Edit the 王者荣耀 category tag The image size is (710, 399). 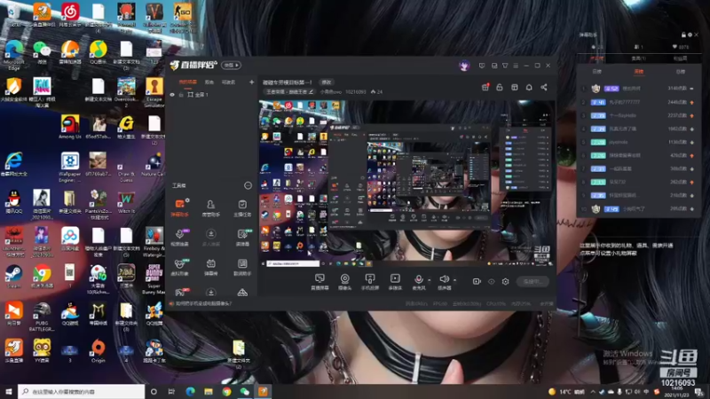289,92
